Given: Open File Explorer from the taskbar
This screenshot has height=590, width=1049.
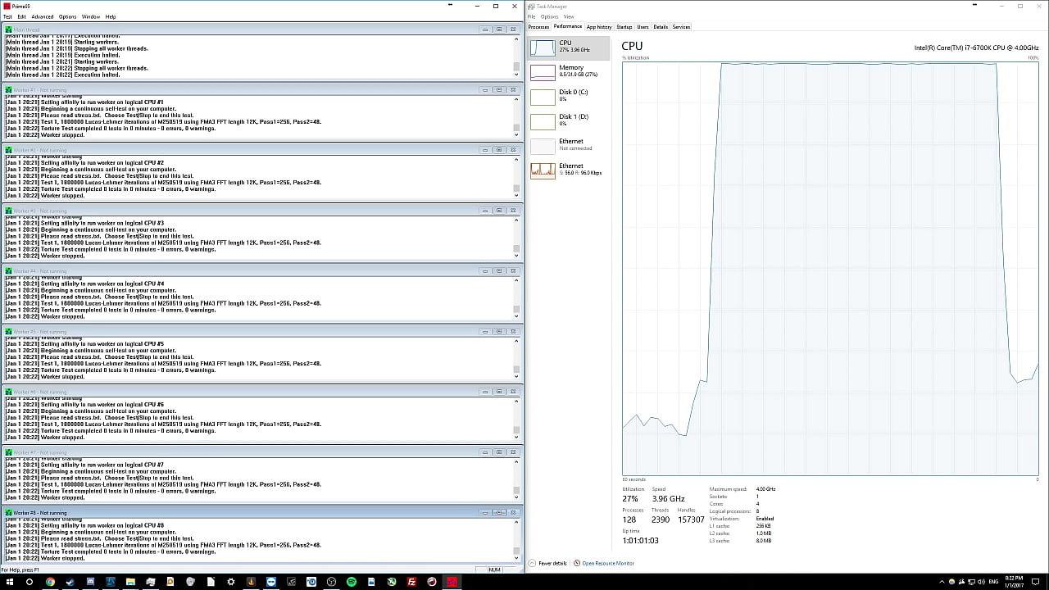Looking at the screenshot, I should tap(130, 583).
